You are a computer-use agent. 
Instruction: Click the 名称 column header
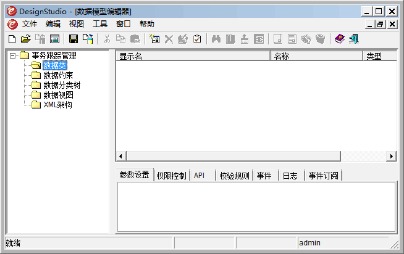tap(316, 55)
